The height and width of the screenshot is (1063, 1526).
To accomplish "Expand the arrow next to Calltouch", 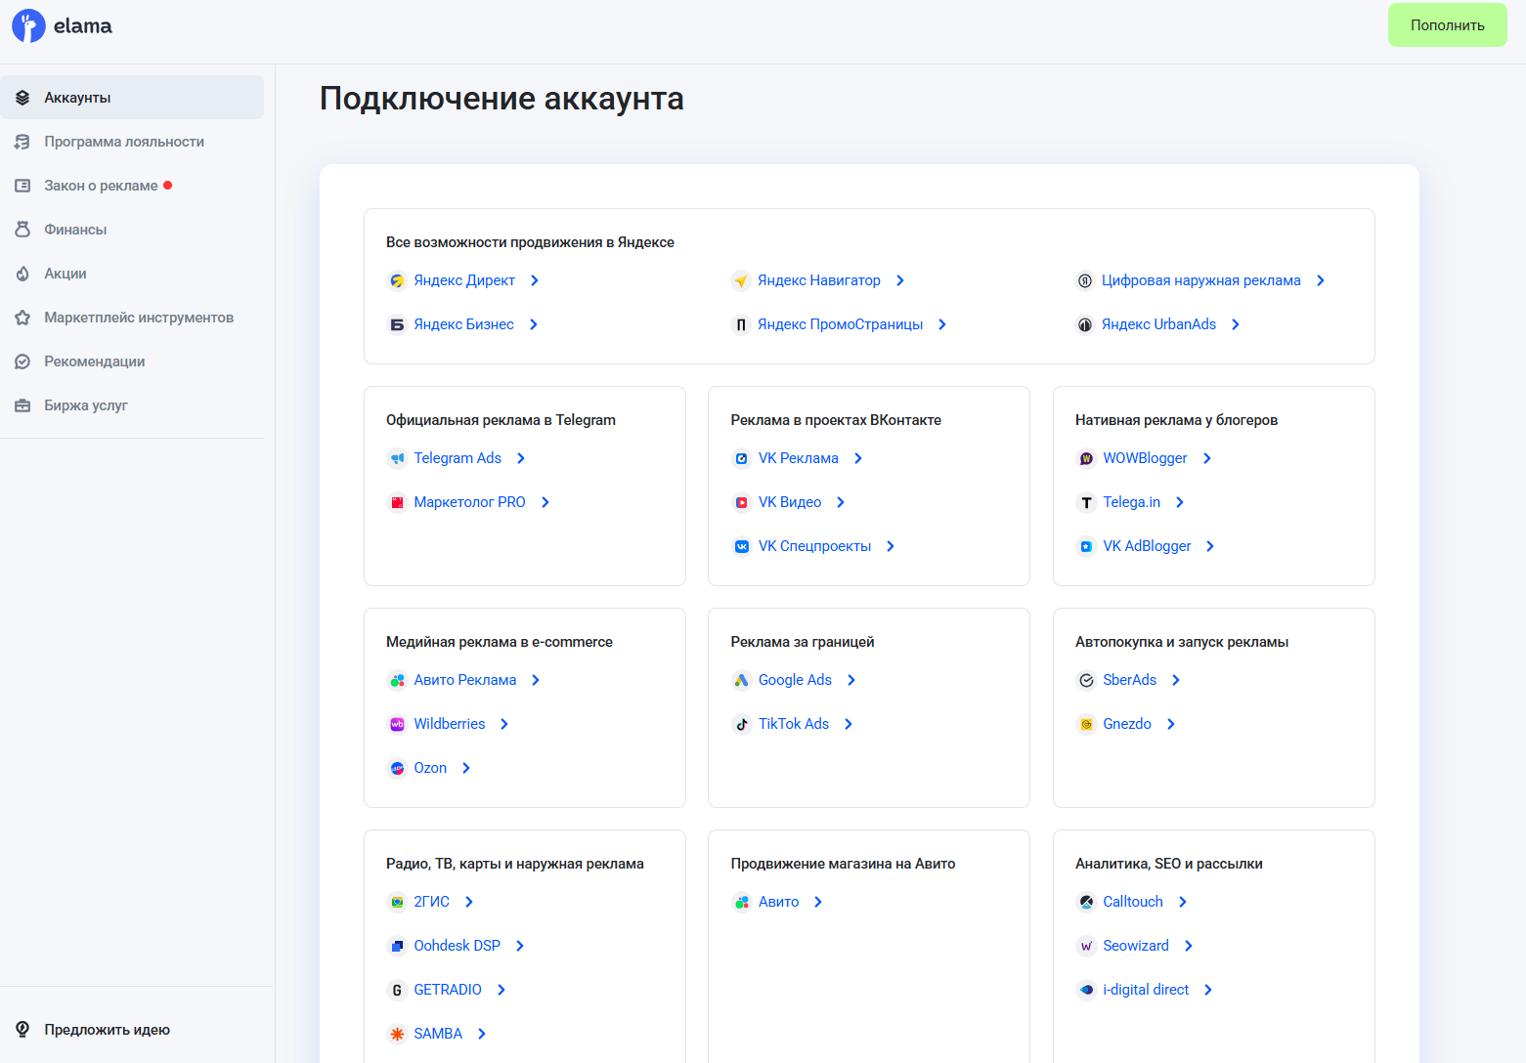I will 1183,902.
